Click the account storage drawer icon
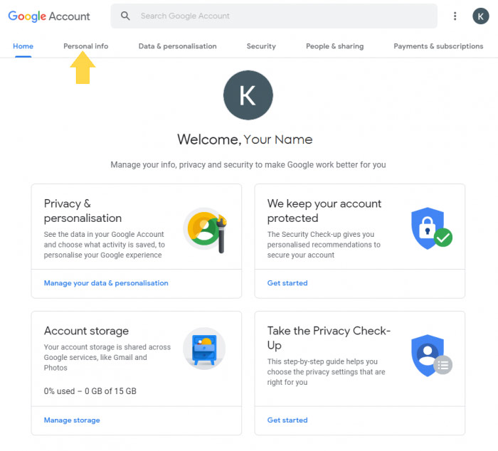 [x=204, y=349]
